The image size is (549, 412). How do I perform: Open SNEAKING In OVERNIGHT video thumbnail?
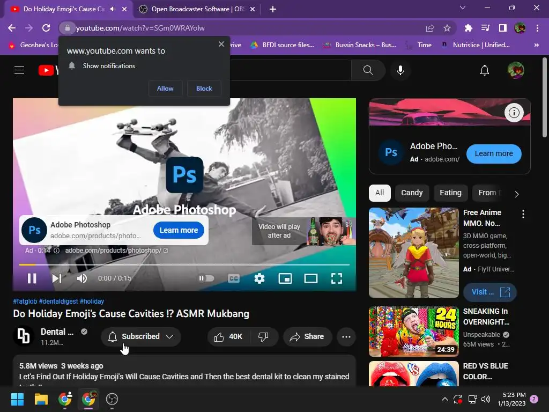(414, 332)
